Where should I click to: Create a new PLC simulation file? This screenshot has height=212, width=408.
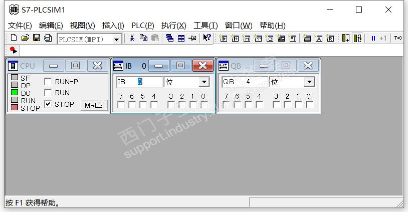tap(14, 38)
